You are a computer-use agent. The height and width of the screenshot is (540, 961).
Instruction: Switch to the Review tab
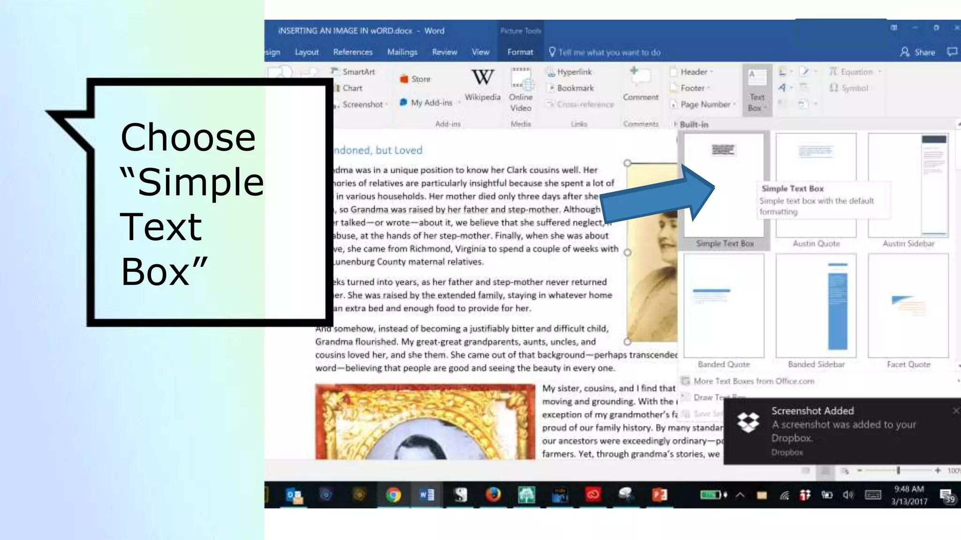[444, 52]
